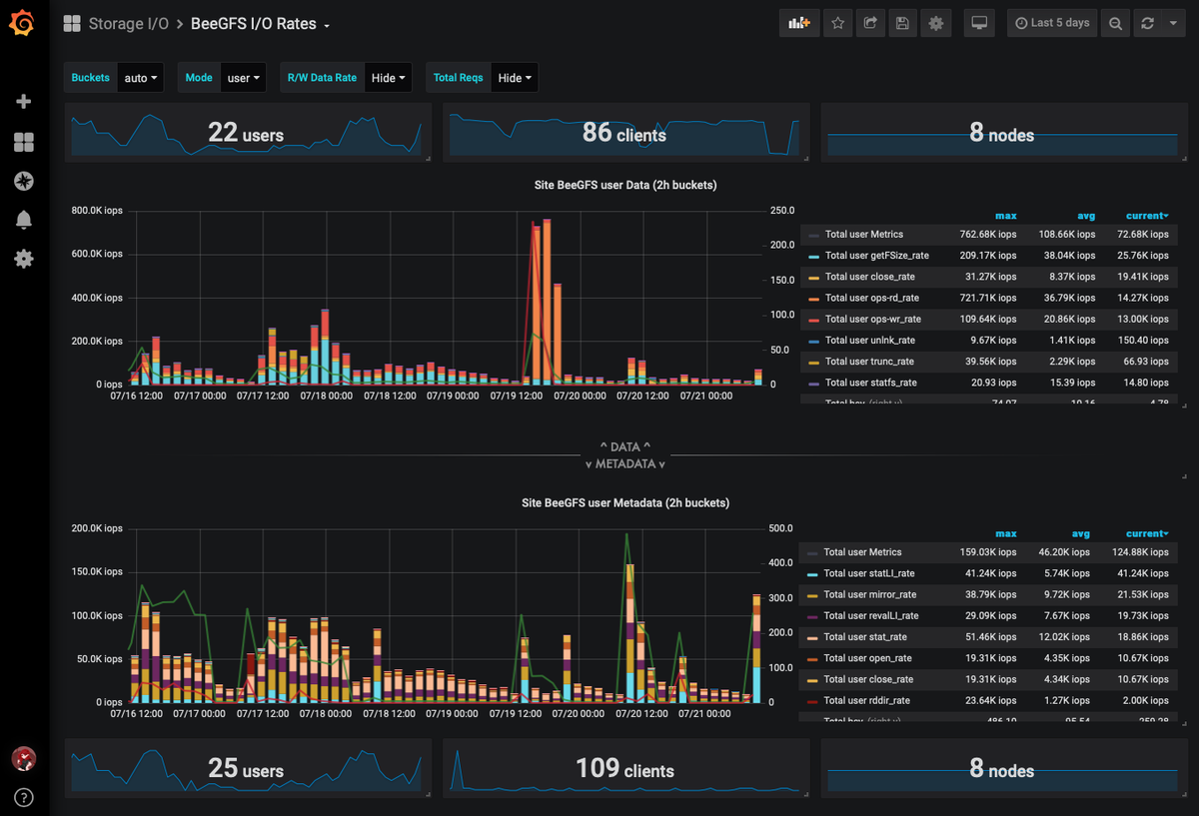Image resolution: width=1199 pixels, height=816 pixels.
Task: Open the BeeGFS I/O Rates dashboard dropdown
Action: [261, 24]
